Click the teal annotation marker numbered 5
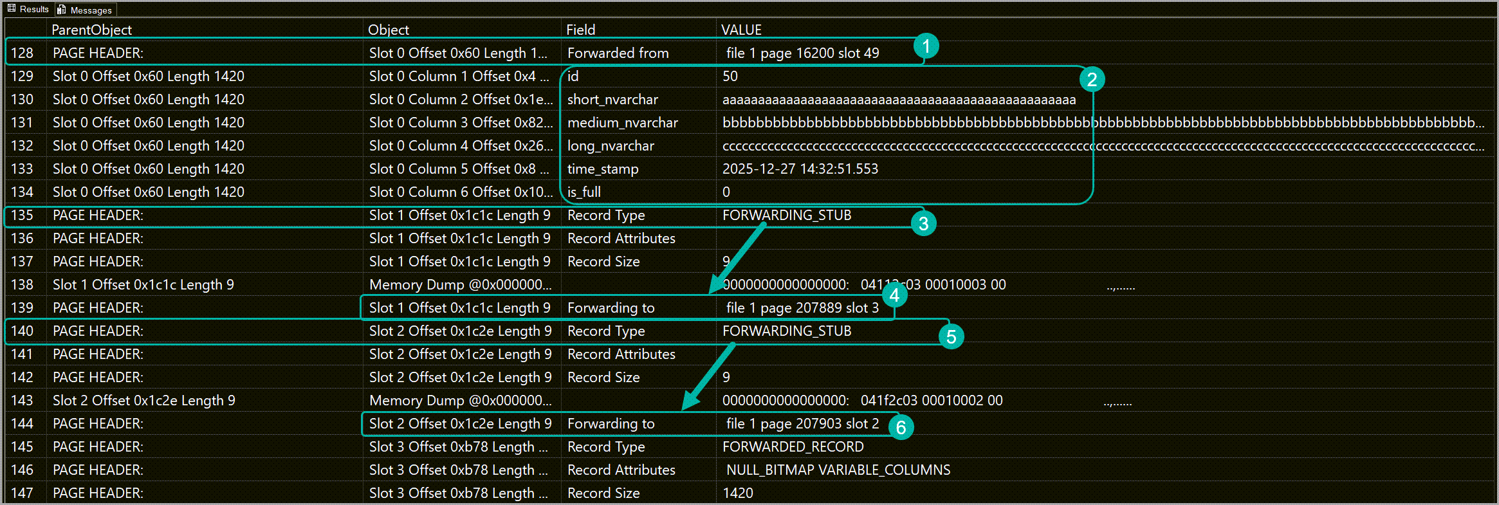This screenshot has height=505, width=1499. point(951,336)
